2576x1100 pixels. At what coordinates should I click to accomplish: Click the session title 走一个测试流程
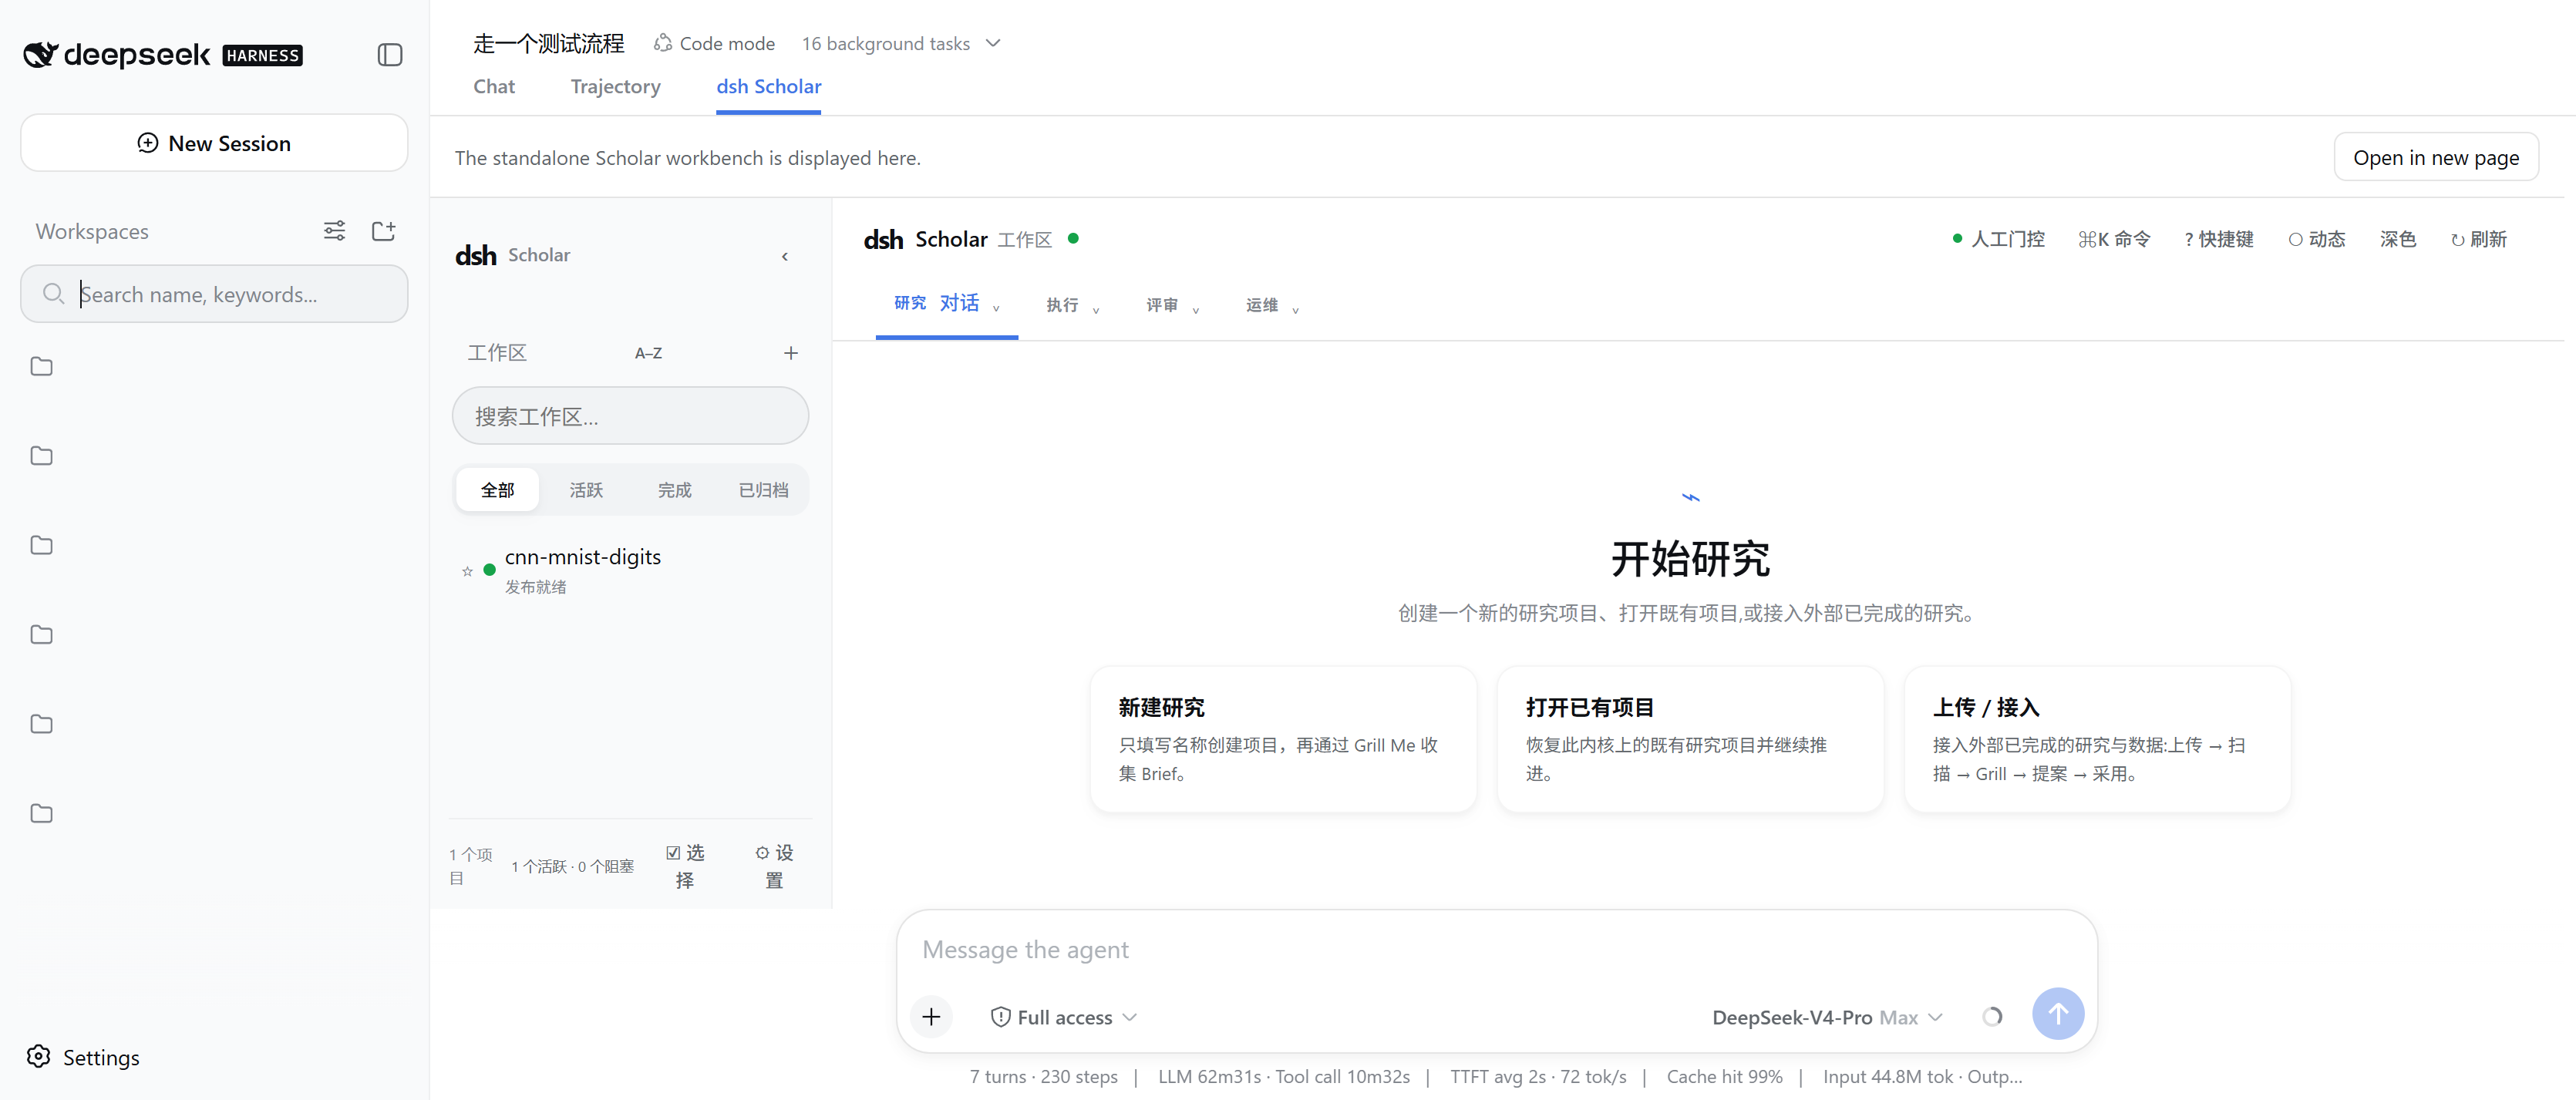tap(548, 43)
